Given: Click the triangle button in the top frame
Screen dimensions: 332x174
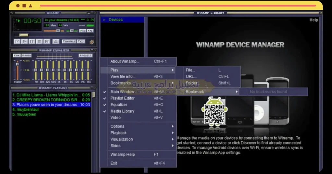Looking at the screenshot, I should coord(30,6).
